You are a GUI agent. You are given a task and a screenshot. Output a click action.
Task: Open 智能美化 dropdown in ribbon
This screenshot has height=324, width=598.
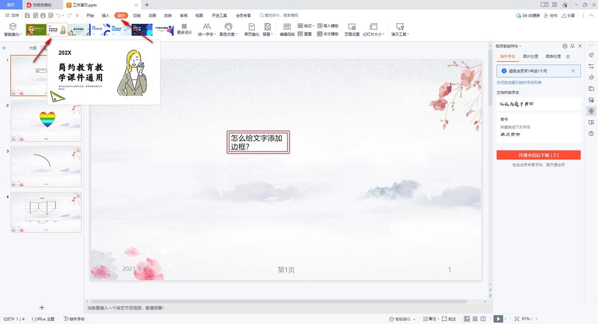[x=12, y=29]
